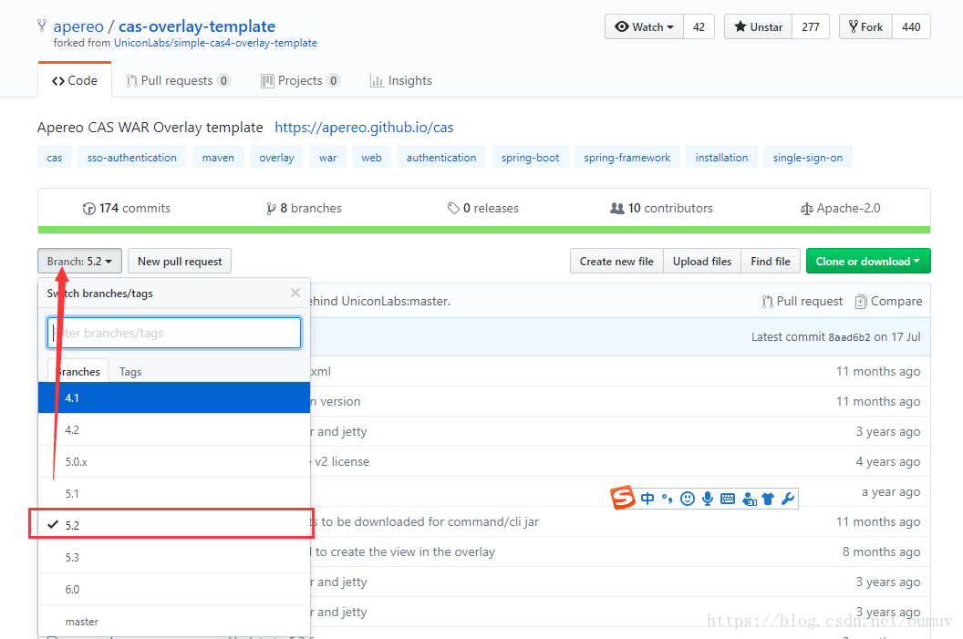Open the Branch: 5.2 dropdown

80,261
